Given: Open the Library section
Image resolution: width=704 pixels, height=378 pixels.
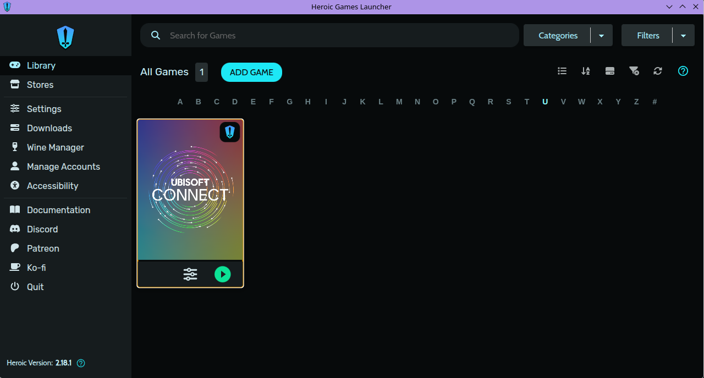Looking at the screenshot, I should pos(65,65).
